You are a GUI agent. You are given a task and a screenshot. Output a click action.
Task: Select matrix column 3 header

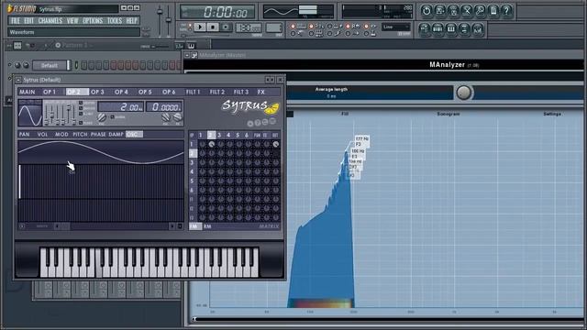[x=219, y=135]
